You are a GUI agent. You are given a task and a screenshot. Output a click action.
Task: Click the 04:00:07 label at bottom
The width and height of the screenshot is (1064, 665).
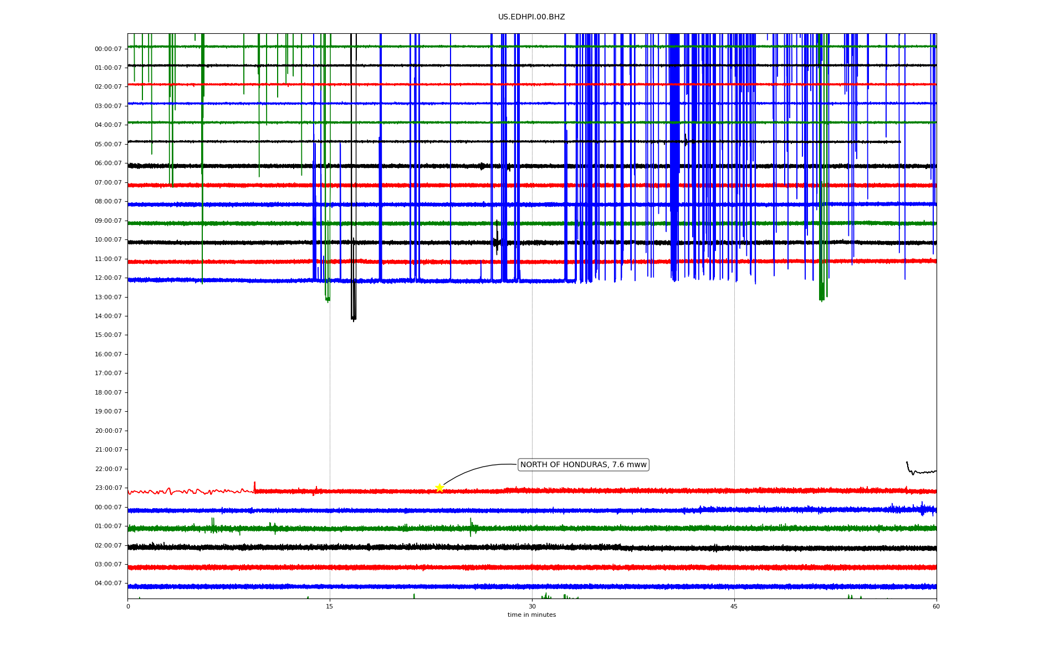pyautogui.click(x=108, y=584)
